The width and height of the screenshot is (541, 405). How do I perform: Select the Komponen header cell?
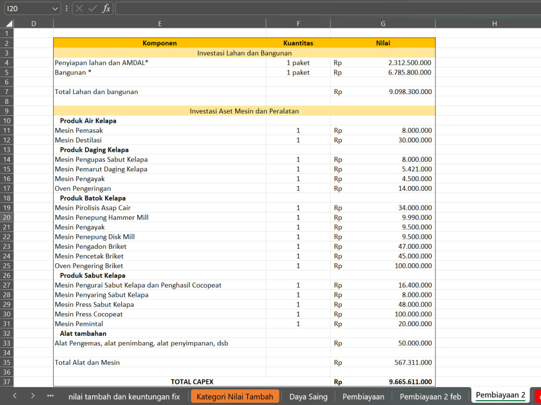[160, 43]
